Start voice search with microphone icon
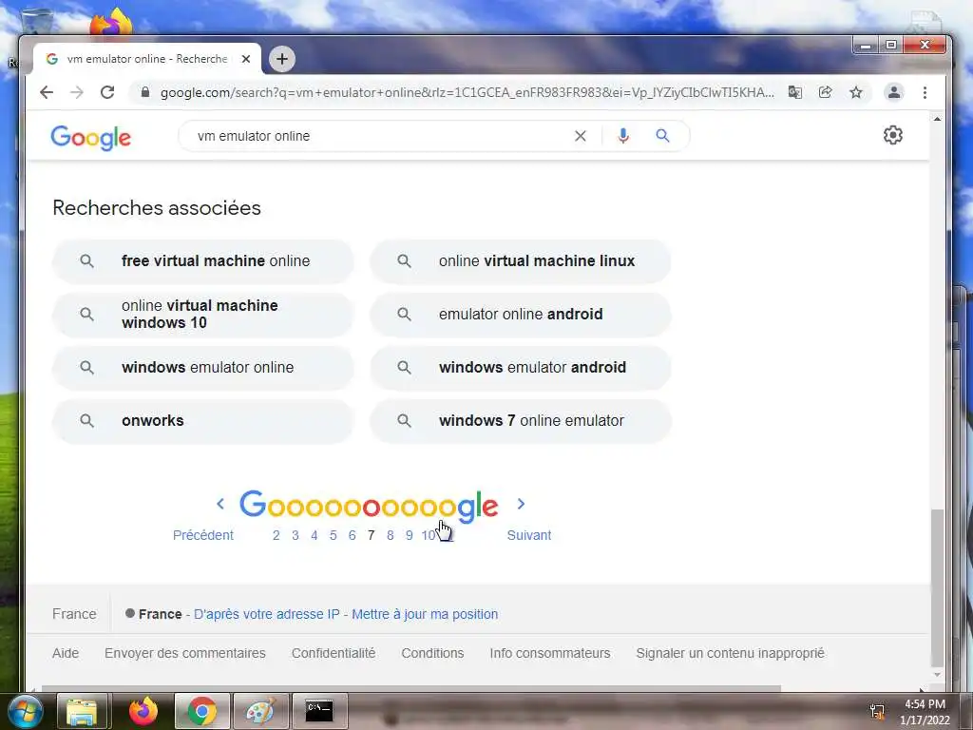Screen dimensions: 973x730 point(623,136)
